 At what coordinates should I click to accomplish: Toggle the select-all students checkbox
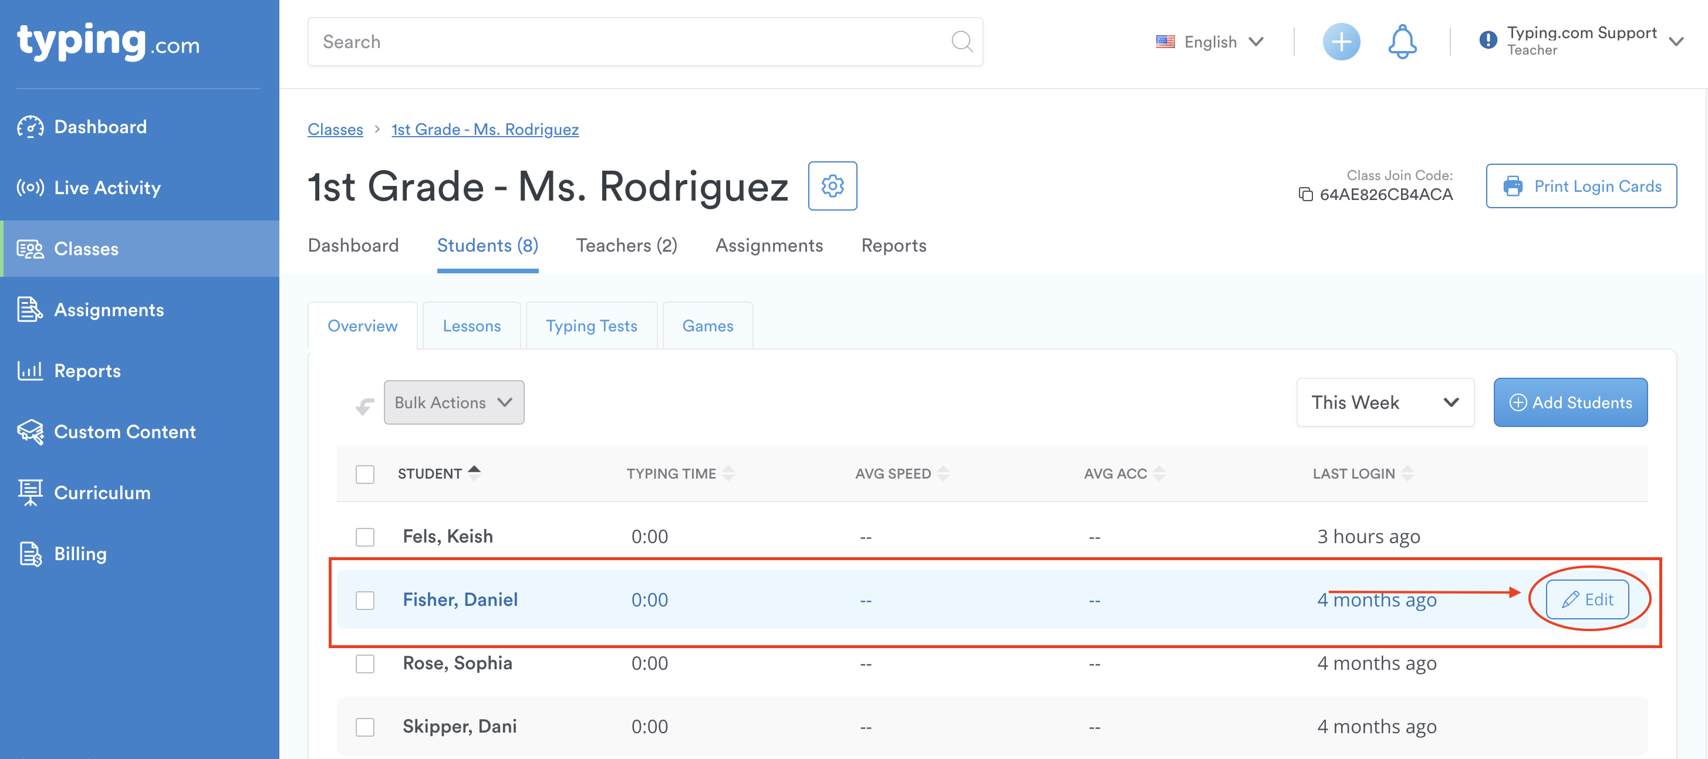pos(364,474)
